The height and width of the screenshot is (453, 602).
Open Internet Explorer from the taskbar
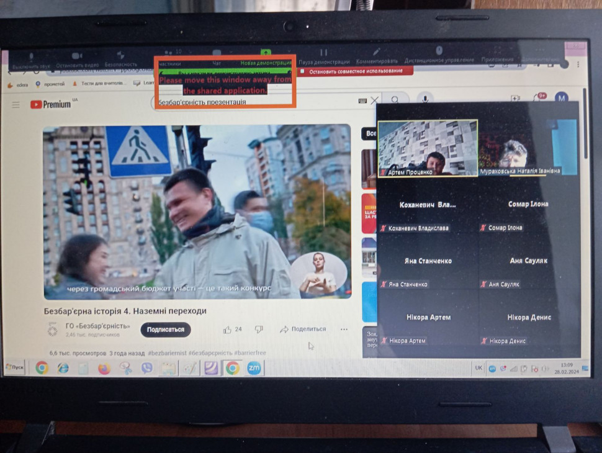[x=63, y=368]
